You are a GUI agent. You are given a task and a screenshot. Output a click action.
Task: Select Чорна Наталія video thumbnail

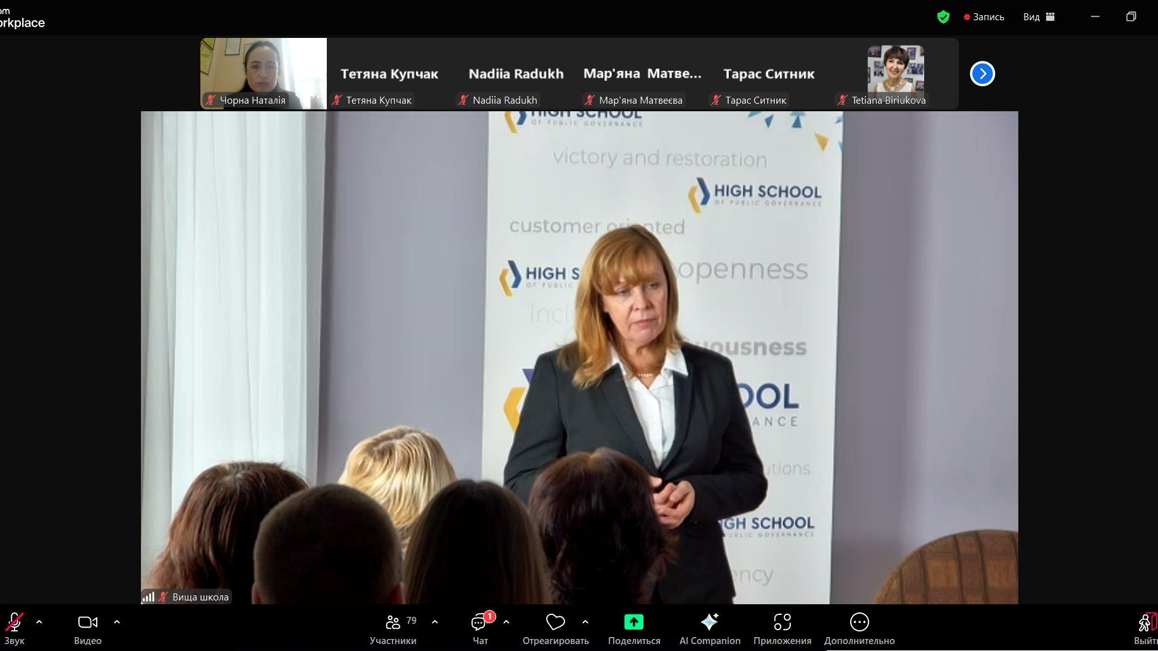263,73
